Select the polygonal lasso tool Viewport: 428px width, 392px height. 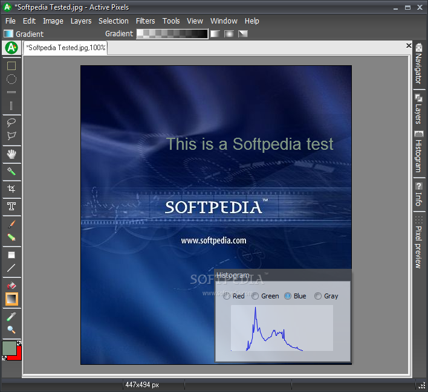pyautogui.click(x=11, y=136)
